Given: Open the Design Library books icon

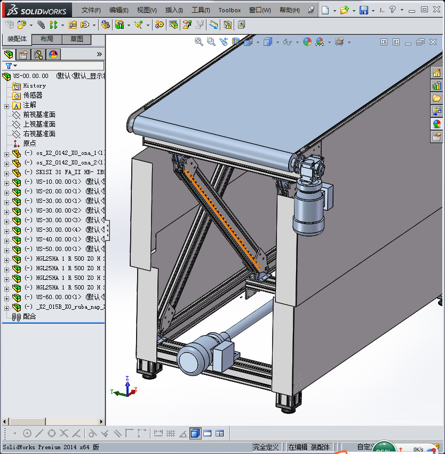Looking at the screenshot, I should [437, 85].
